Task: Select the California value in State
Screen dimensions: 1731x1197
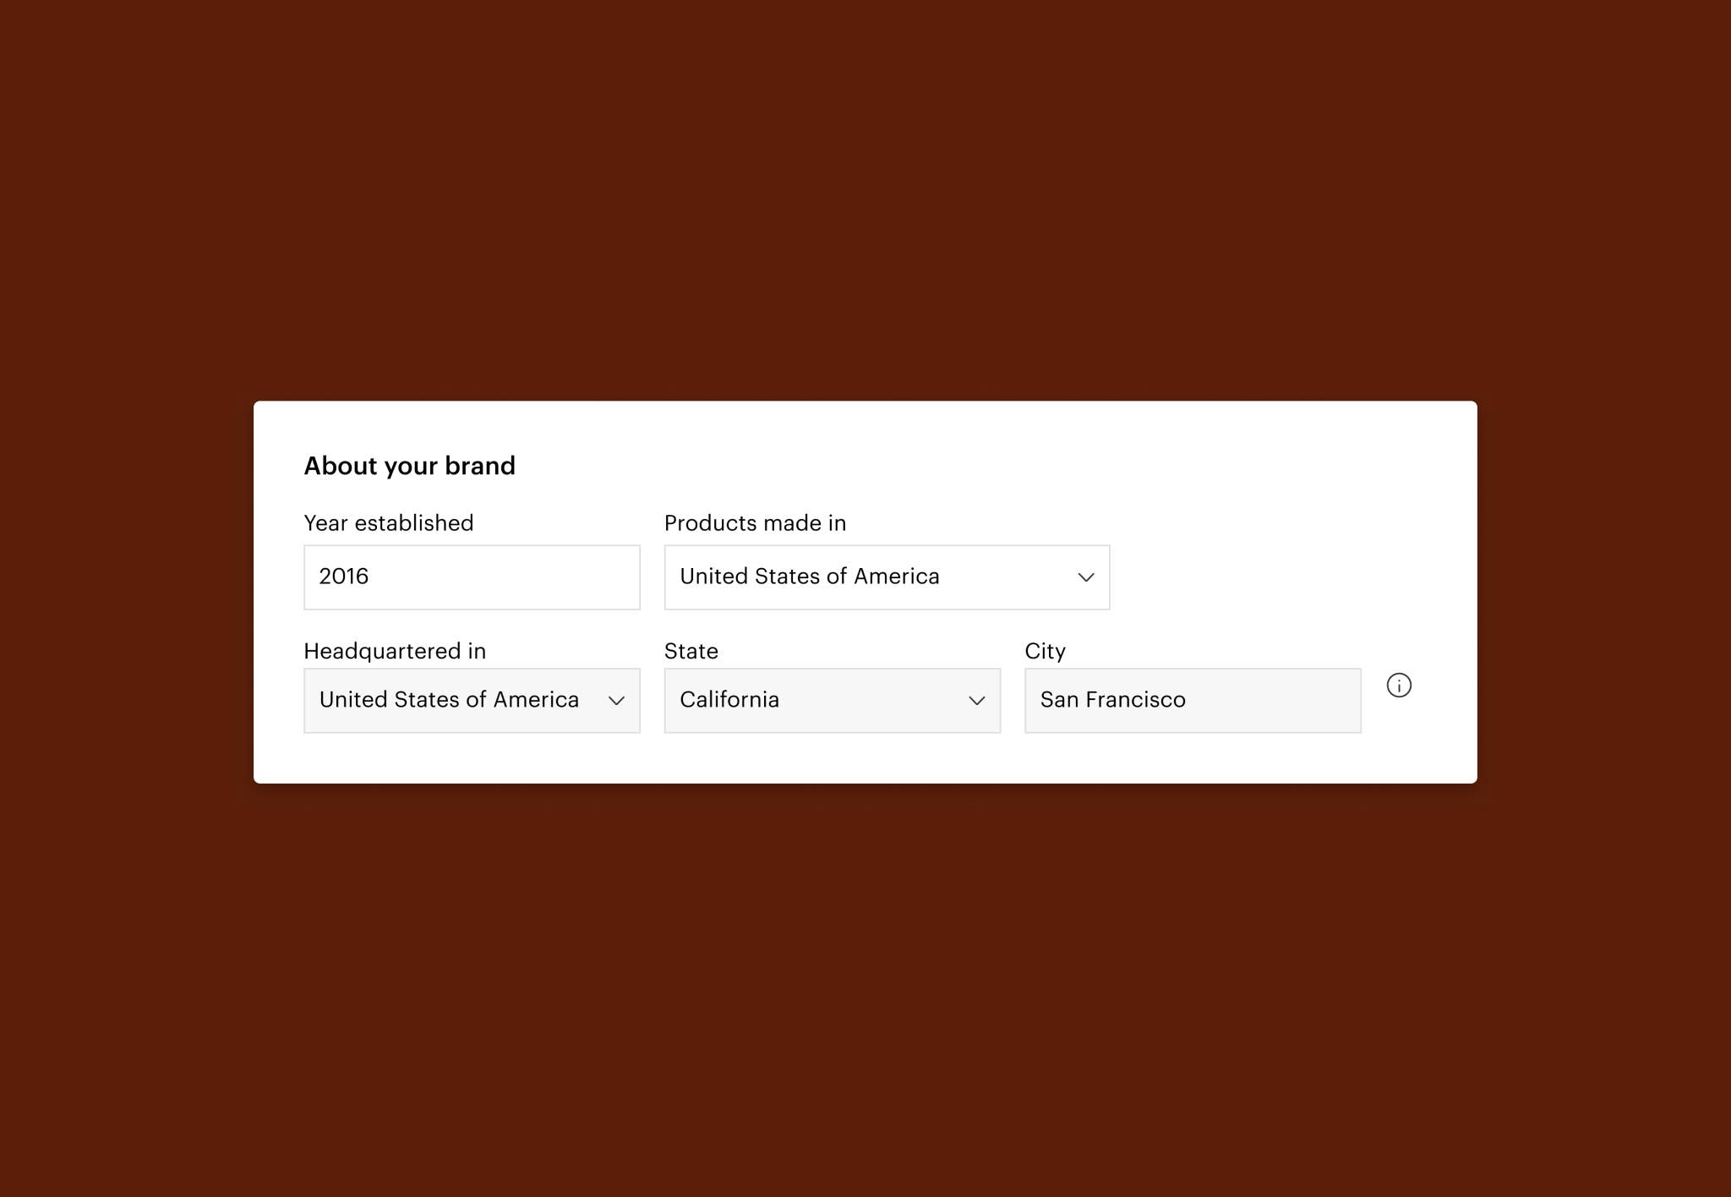Action: tap(729, 700)
